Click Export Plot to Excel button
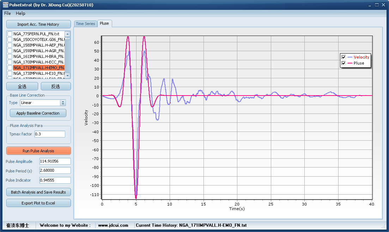 point(38,203)
